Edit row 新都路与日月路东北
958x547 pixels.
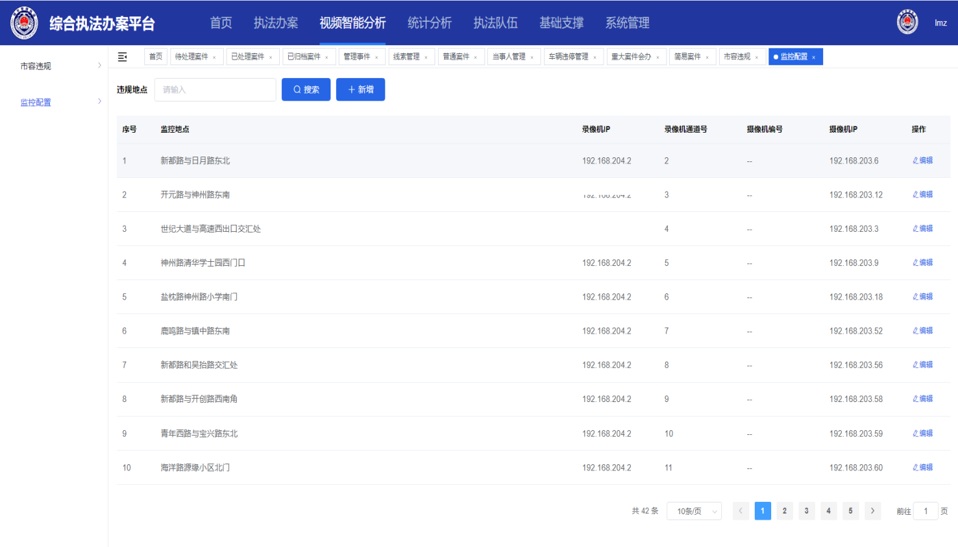pyautogui.click(x=922, y=161)
